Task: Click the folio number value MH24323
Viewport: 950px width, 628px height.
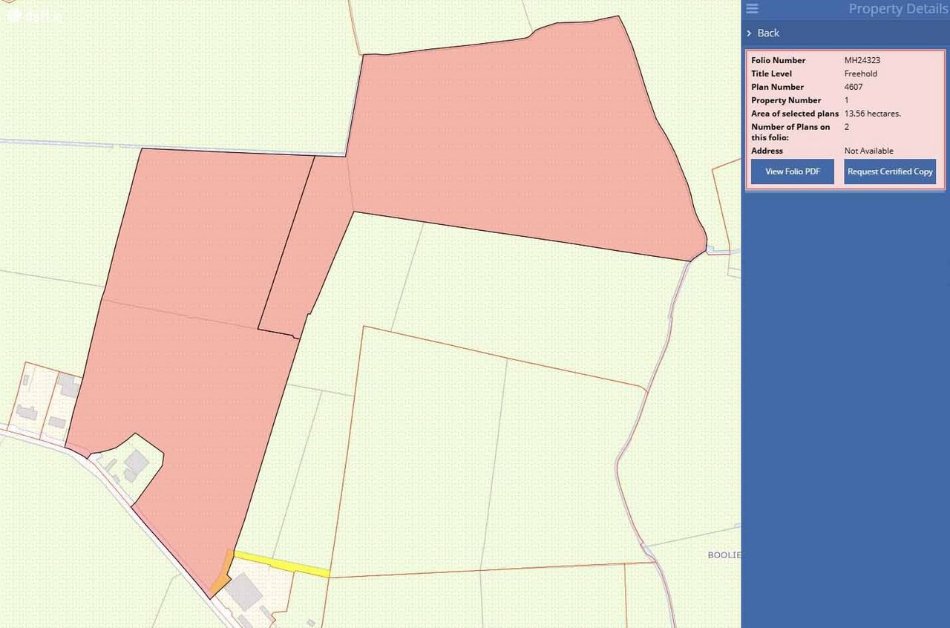Action: click(862, 60)
